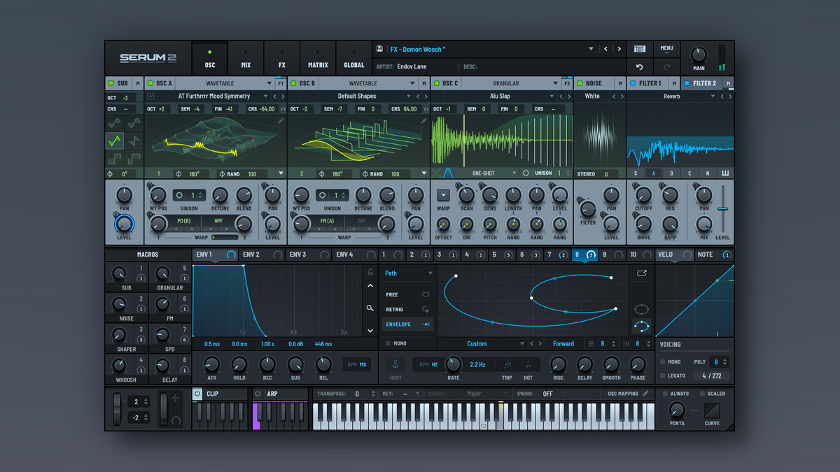Open the preset name dropdown arrow

point(591,49)
